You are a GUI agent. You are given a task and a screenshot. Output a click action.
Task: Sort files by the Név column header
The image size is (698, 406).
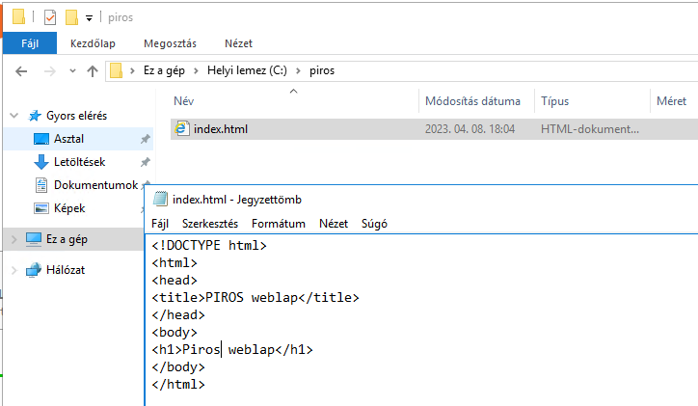pos(184,101)
